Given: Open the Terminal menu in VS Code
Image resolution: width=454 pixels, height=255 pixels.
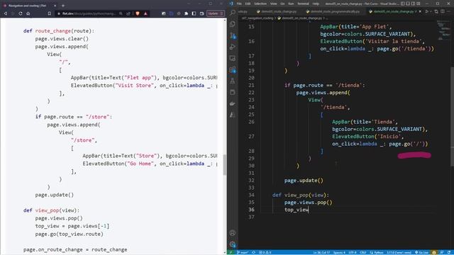Looking at the screenshot, I should click(303, 4).
